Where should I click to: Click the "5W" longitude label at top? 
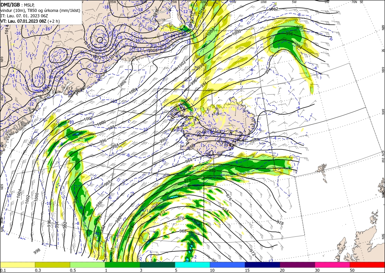pyautogui.click(x=294, y=2)
